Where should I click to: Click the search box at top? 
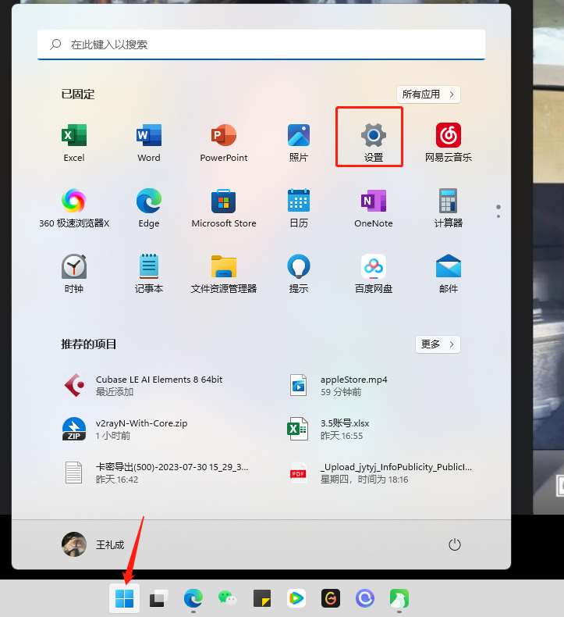click(261, 45)
